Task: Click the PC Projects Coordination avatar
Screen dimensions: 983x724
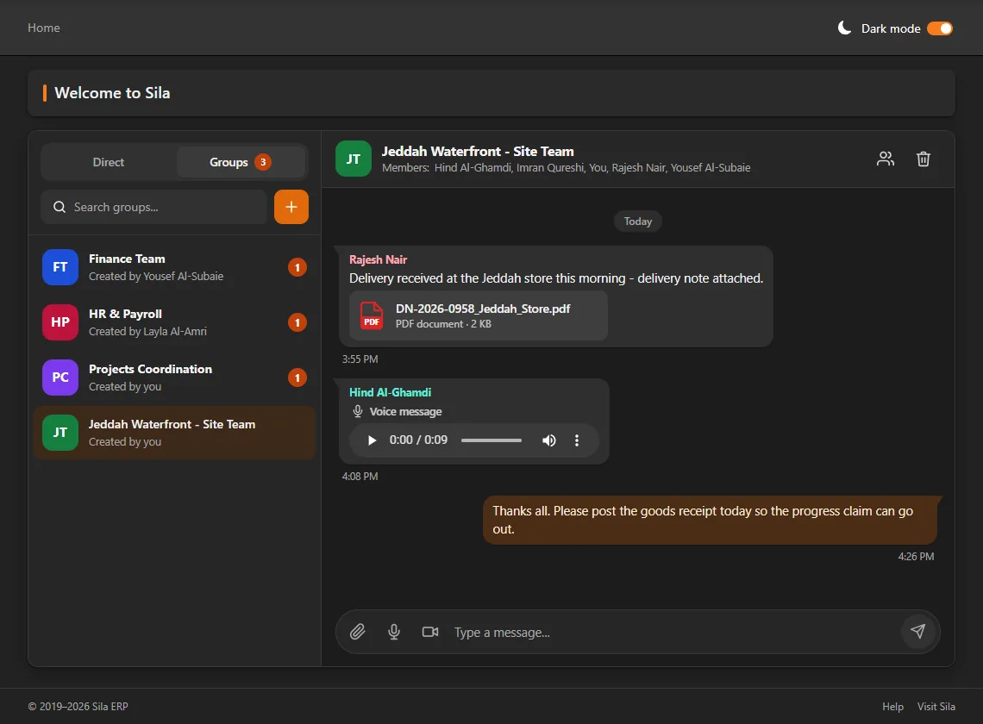Action: tap(60, 378)
